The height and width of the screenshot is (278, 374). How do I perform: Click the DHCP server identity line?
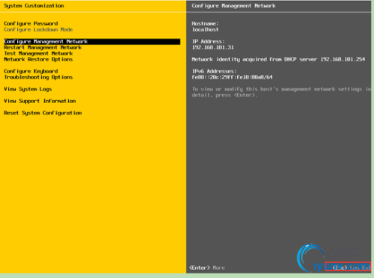point(278,60)
